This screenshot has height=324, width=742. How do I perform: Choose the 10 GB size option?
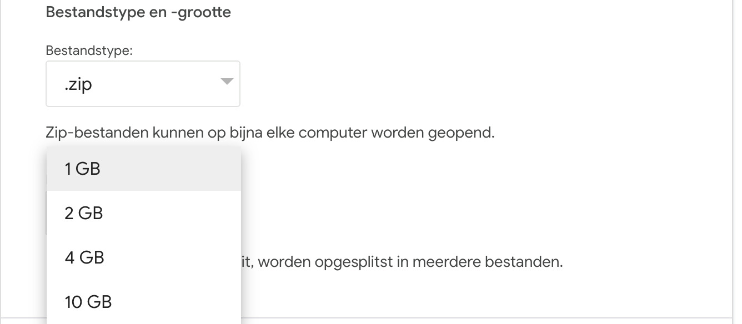pyautogui.click(x=143, y=302)
